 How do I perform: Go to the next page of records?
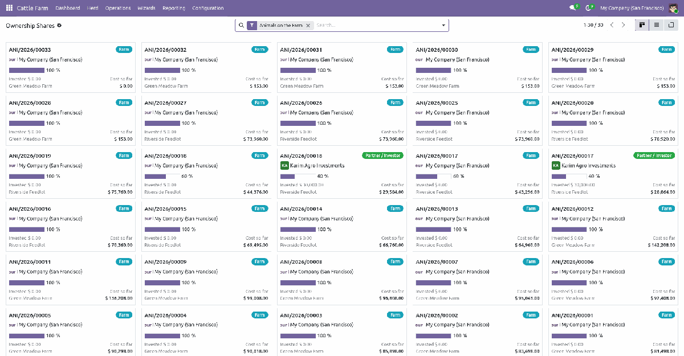(623, 25)
